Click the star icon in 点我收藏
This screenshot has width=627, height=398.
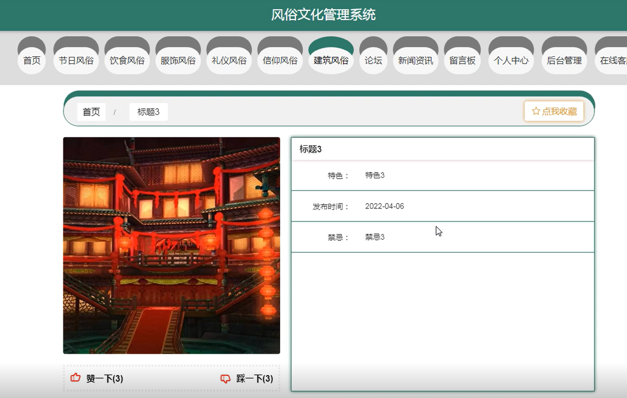(536, 111)
